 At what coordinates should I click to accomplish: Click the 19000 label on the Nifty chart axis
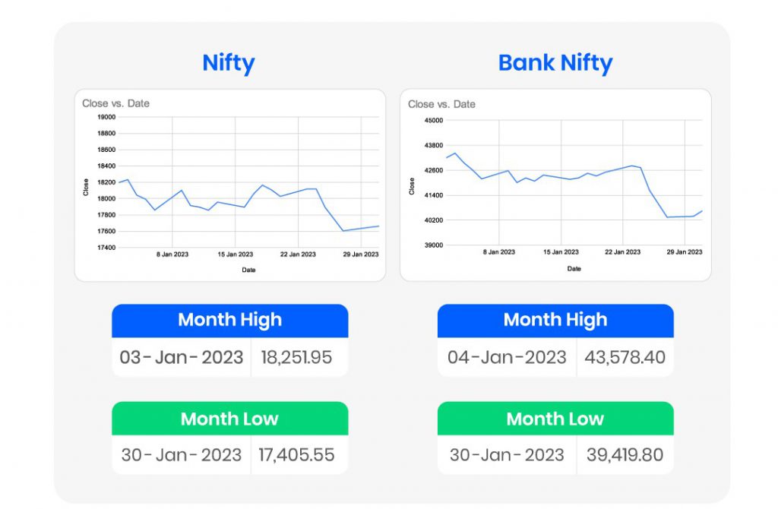coord(106,118)
